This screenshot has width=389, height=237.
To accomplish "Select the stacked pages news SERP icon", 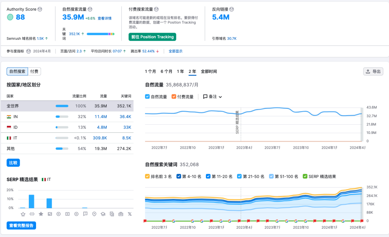I will coord(112,214).
